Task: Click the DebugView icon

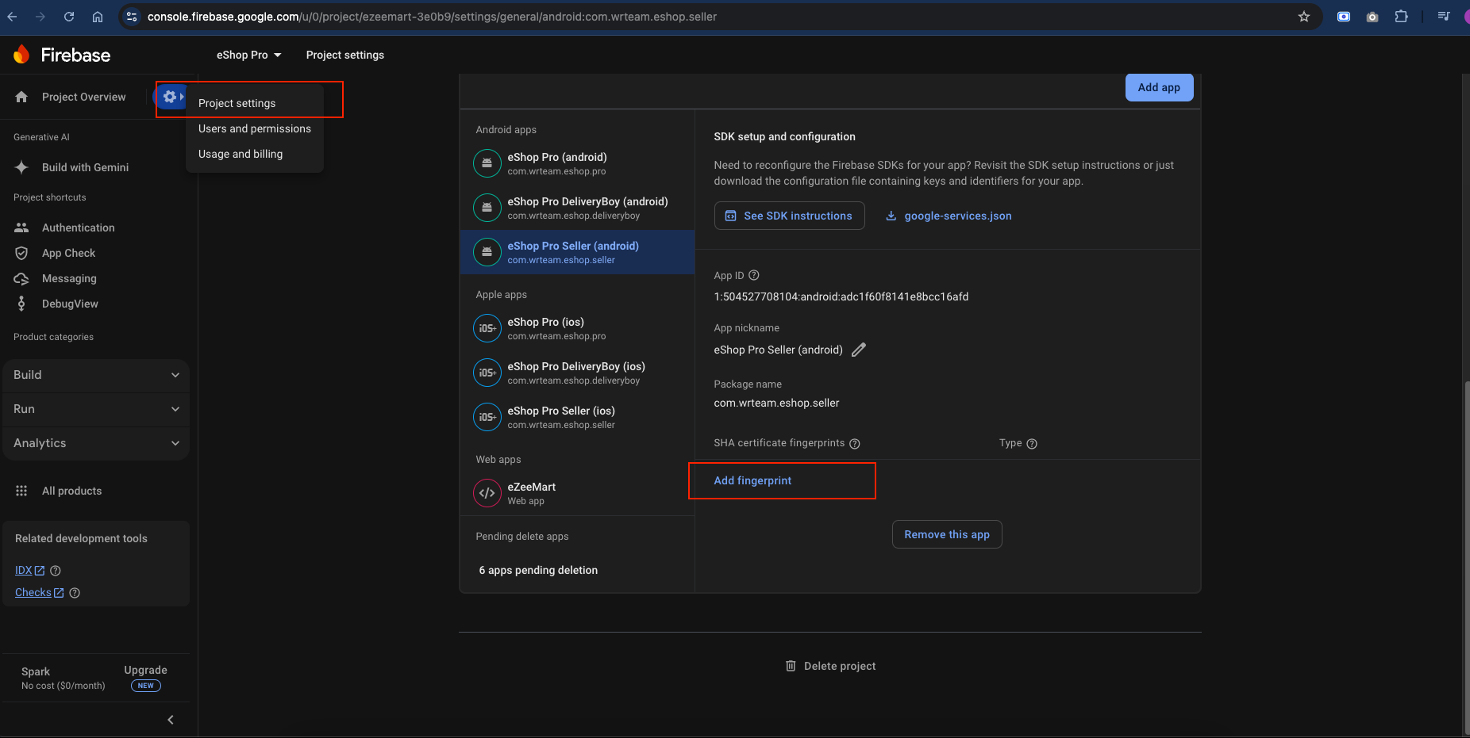Action: pyautogui.click(x=21, y=304)
